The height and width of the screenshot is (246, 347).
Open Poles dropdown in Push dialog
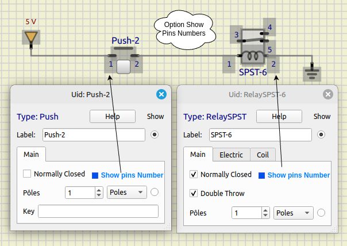click(x=127, y=193)
